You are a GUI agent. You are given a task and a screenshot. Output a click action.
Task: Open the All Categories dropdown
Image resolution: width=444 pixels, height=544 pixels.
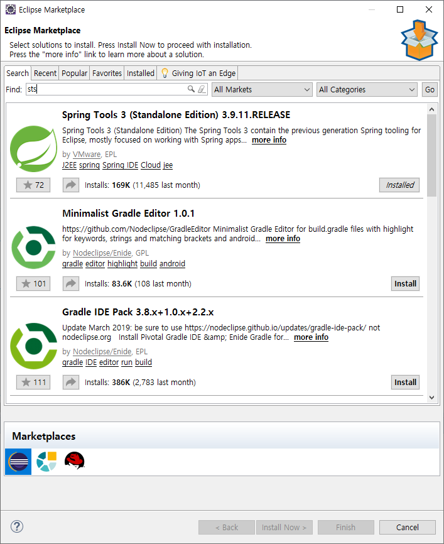(367, 89)
